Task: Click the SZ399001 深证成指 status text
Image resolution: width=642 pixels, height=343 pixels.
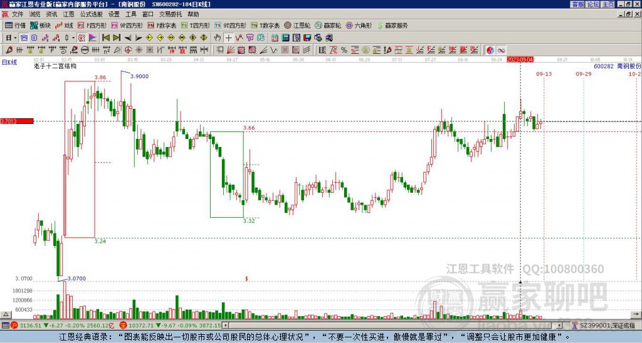Action: pyautogui.click(x=608, y=325)
